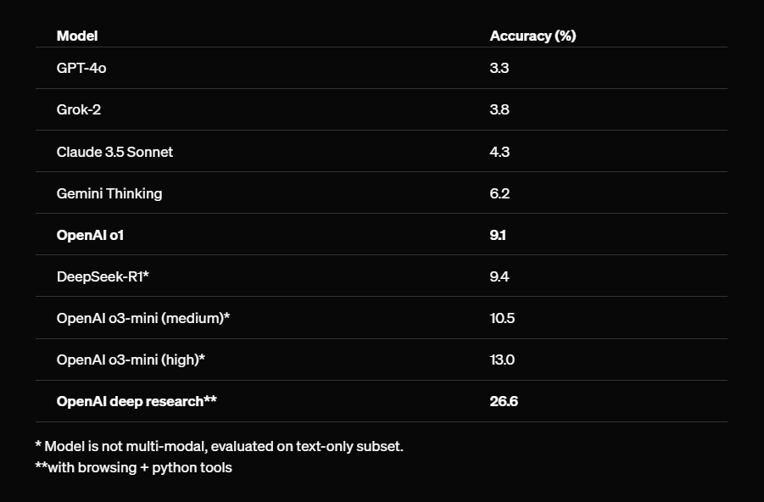Image resolution: width=764 pixels, height=502 pixels.
Task: Click the 3.3 accuracy value
Action: 499,68
